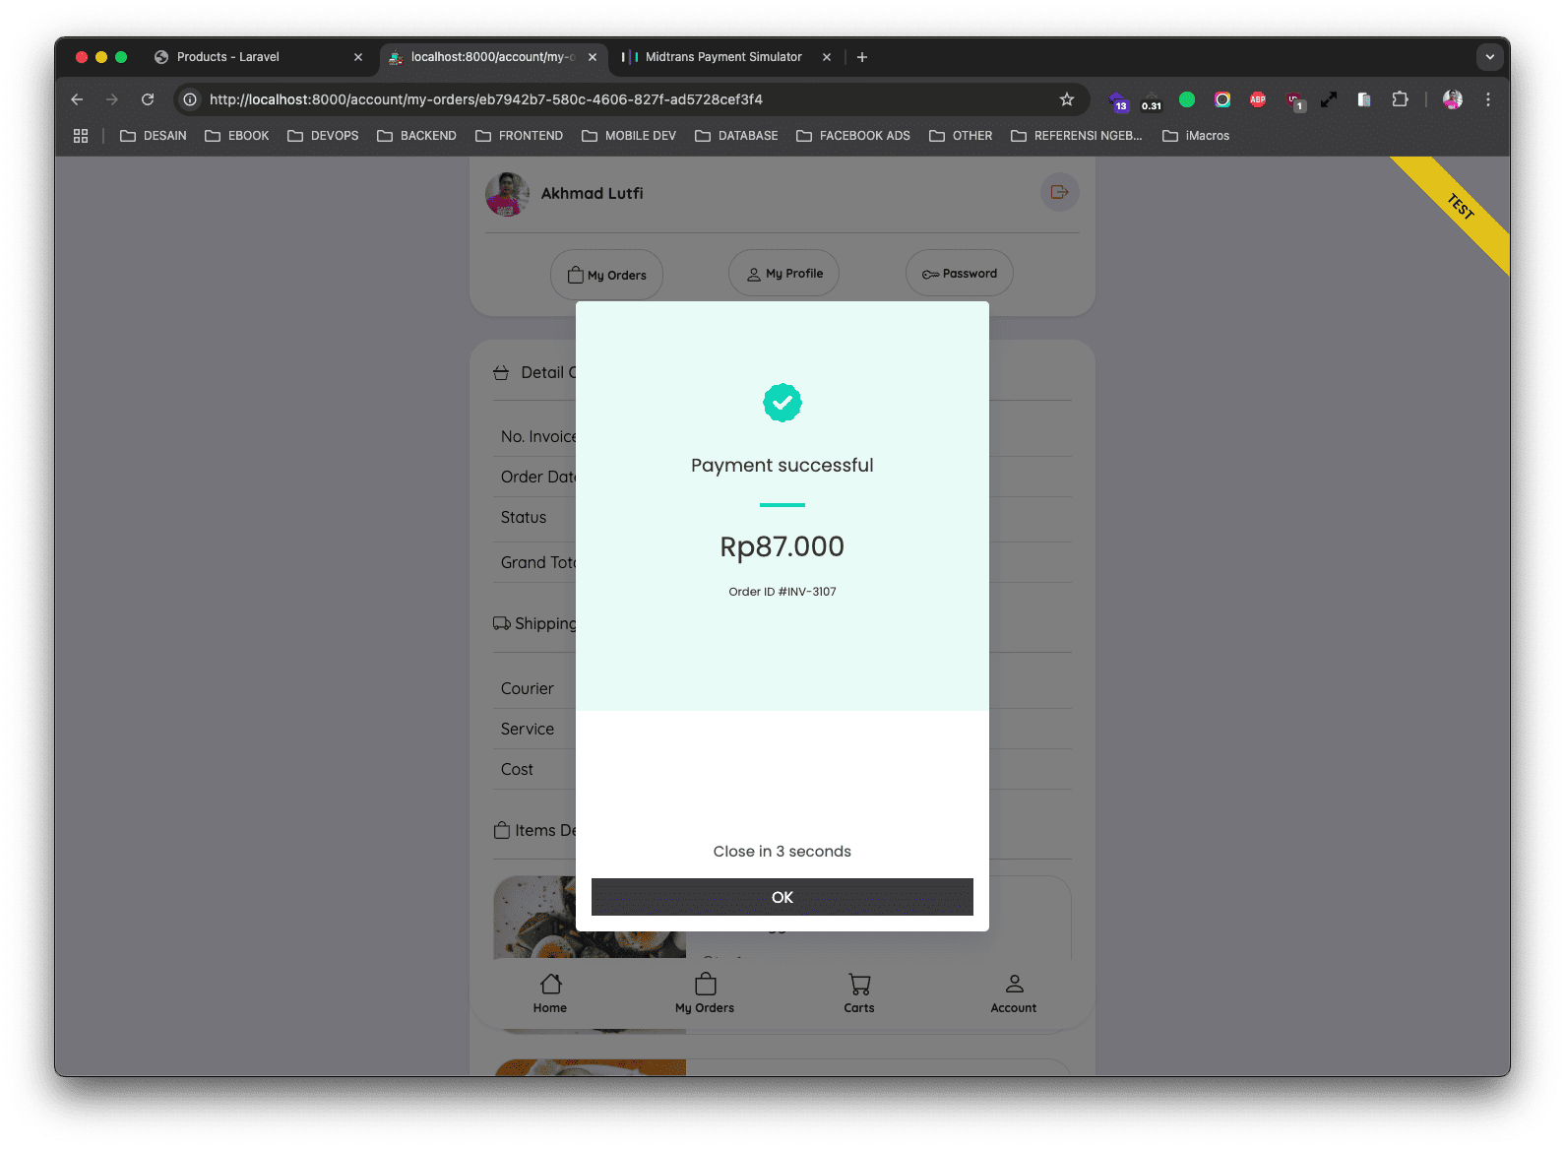
Task: Expand the BACKEND bookmarks folder
Action: tap(416, 136)
